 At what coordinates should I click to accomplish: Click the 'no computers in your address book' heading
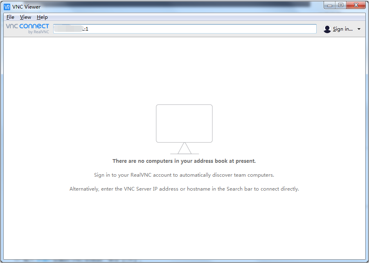tap(184, 161)
